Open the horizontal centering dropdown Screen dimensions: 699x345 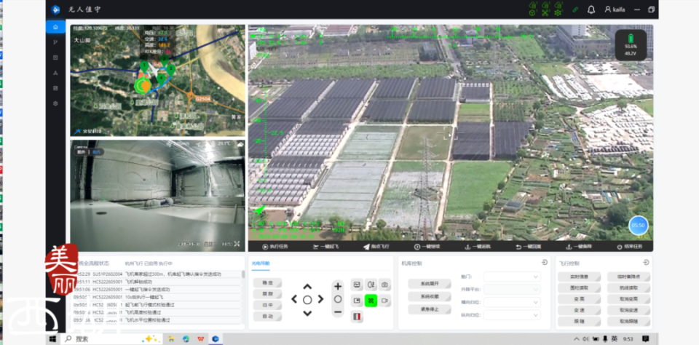pos(512,302)
